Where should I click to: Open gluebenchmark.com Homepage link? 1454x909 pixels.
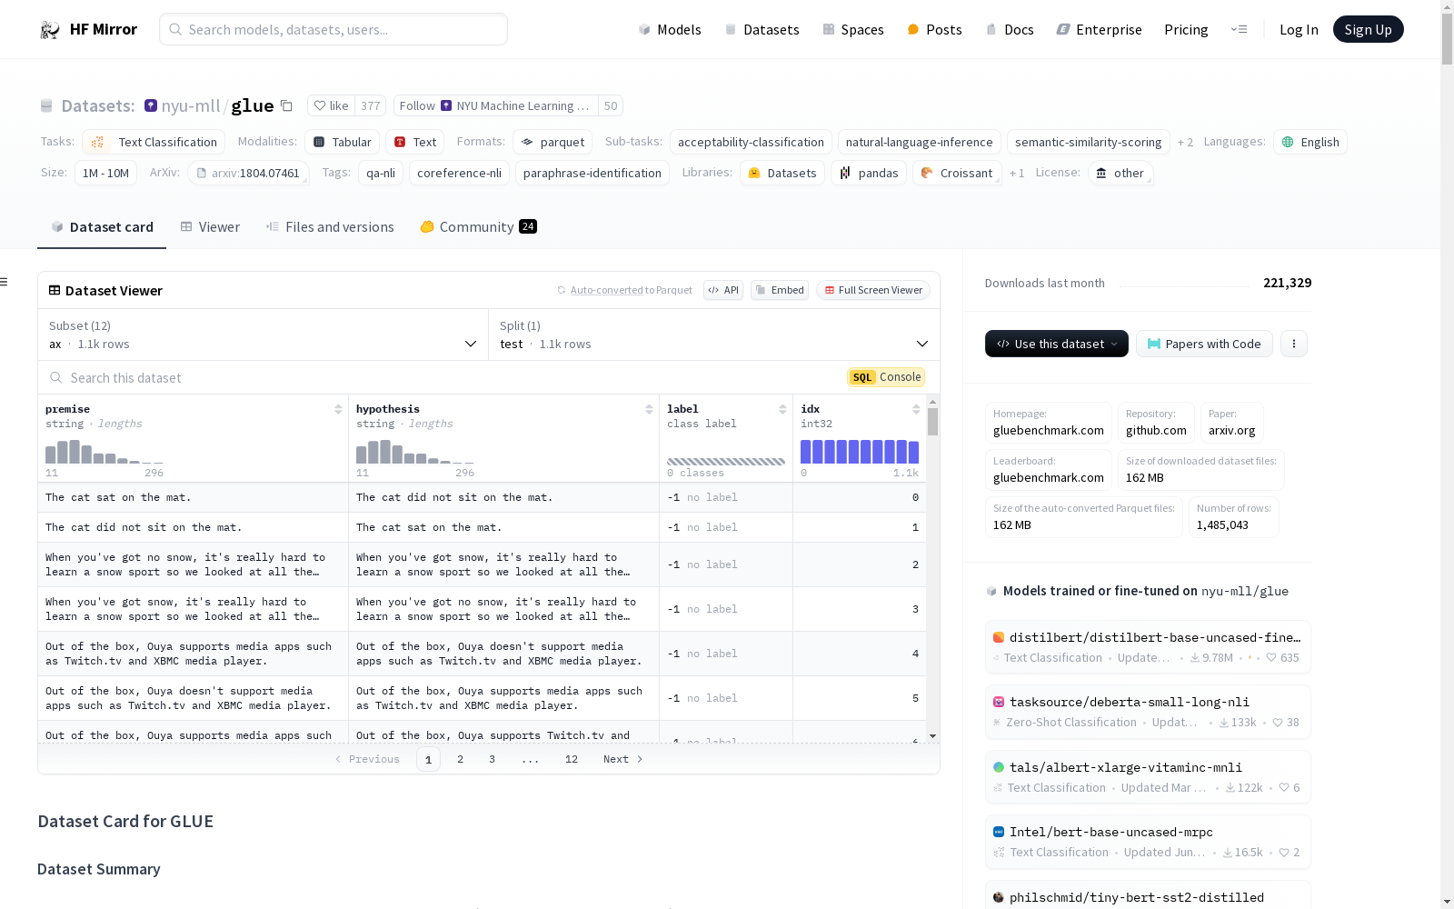point(1049,423)
